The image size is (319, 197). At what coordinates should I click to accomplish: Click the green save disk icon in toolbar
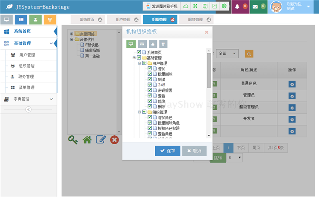click(x=205, y=6)
